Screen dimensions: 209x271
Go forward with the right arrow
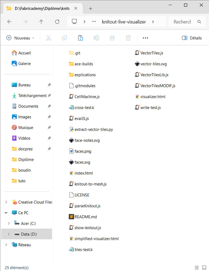click(x=25, y=22)
